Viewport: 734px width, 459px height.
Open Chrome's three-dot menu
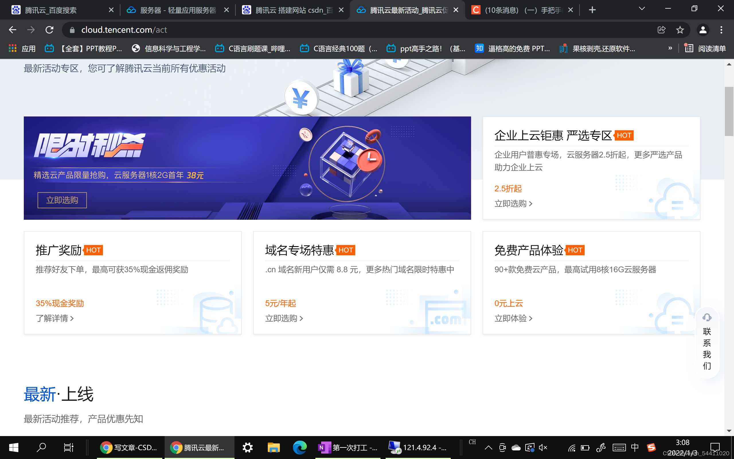[x=721, y=30]
